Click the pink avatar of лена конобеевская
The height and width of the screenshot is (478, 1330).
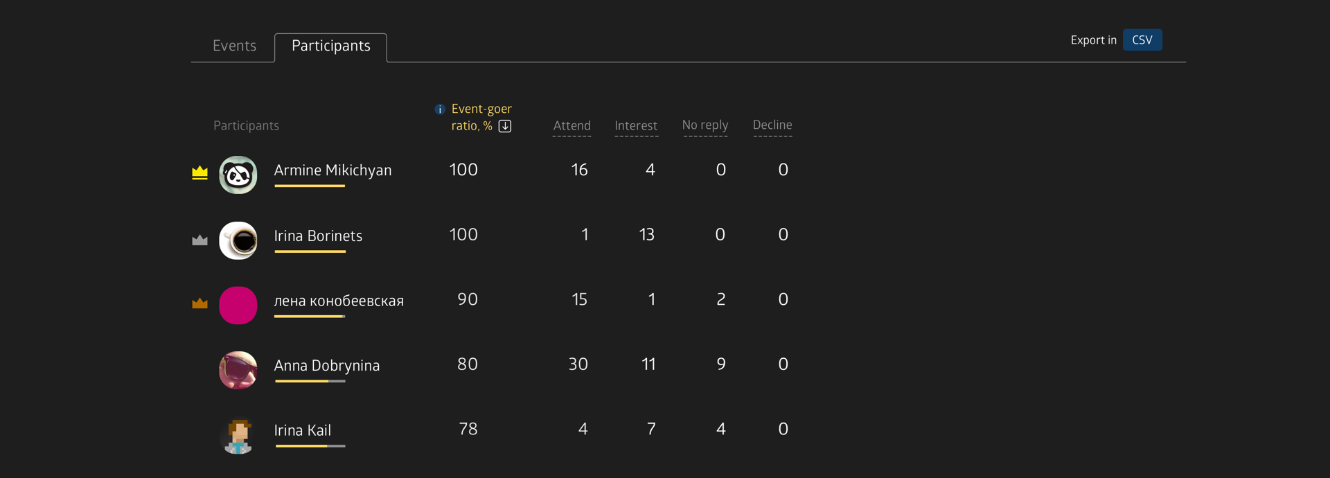click(238, 306)
